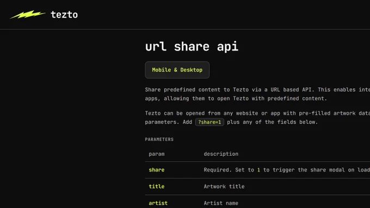Click the yellow lightning bolt logo icon

(28, 14)
